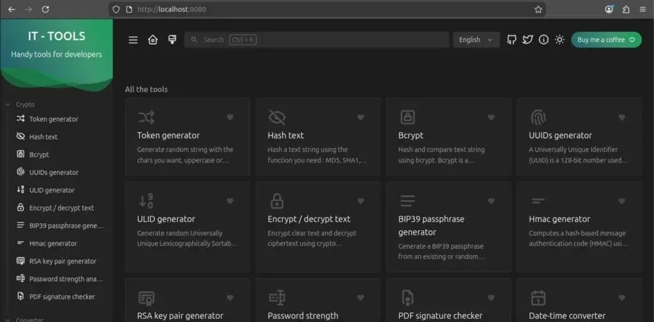Viewport: 654px width, 322px height.
Task: Favorite the Token generator card heart
Action: (230, 117)
